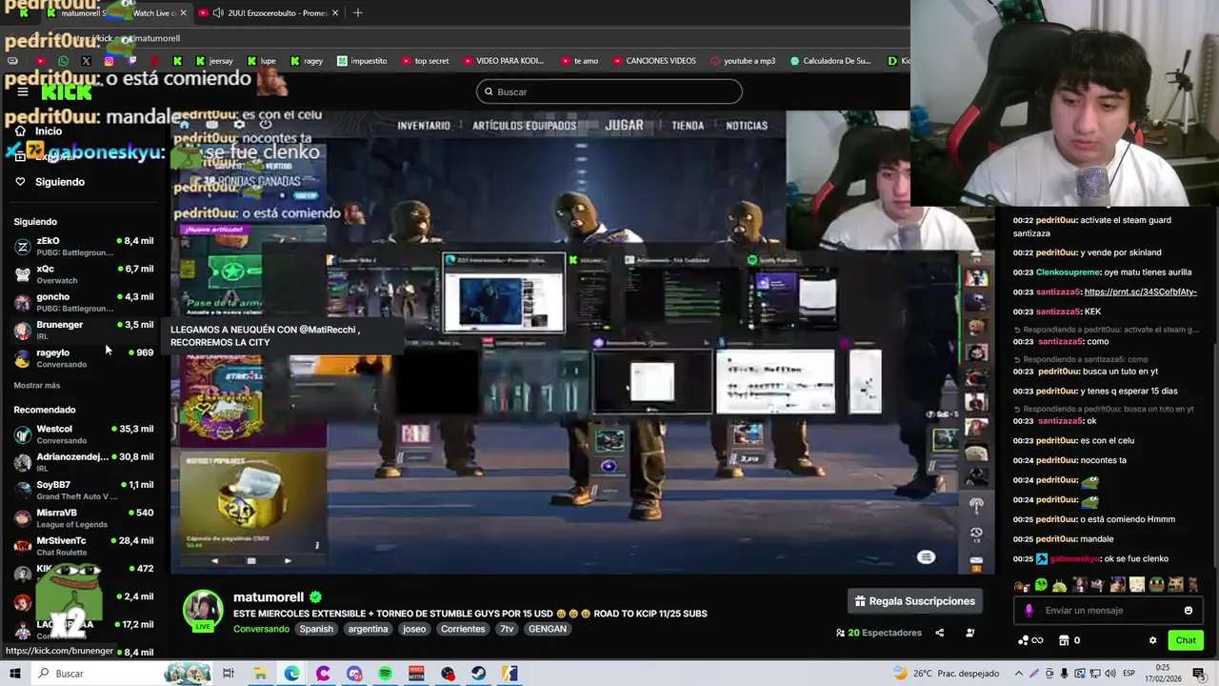The width and height of the screenshot is (1219, 686).
Task: Open the prnt.sc link in chat
Action: 1140,293
